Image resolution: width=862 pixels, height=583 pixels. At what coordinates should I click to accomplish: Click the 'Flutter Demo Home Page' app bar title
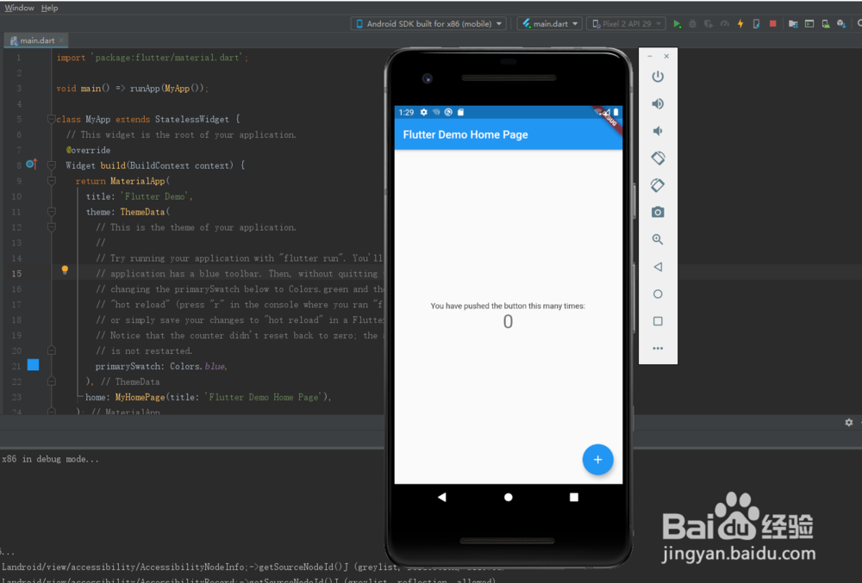[x=465, y=134]
